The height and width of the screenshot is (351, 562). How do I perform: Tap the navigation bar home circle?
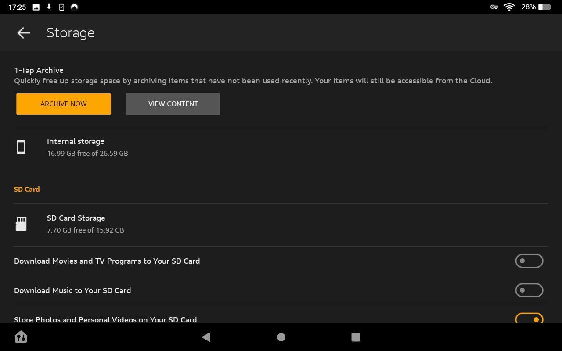click(281, 337)
